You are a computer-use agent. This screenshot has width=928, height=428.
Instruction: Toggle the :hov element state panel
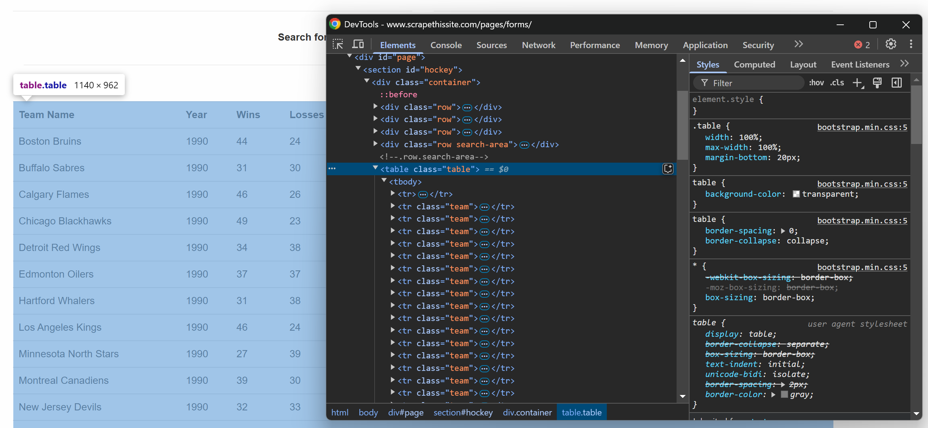pos(816,83)
